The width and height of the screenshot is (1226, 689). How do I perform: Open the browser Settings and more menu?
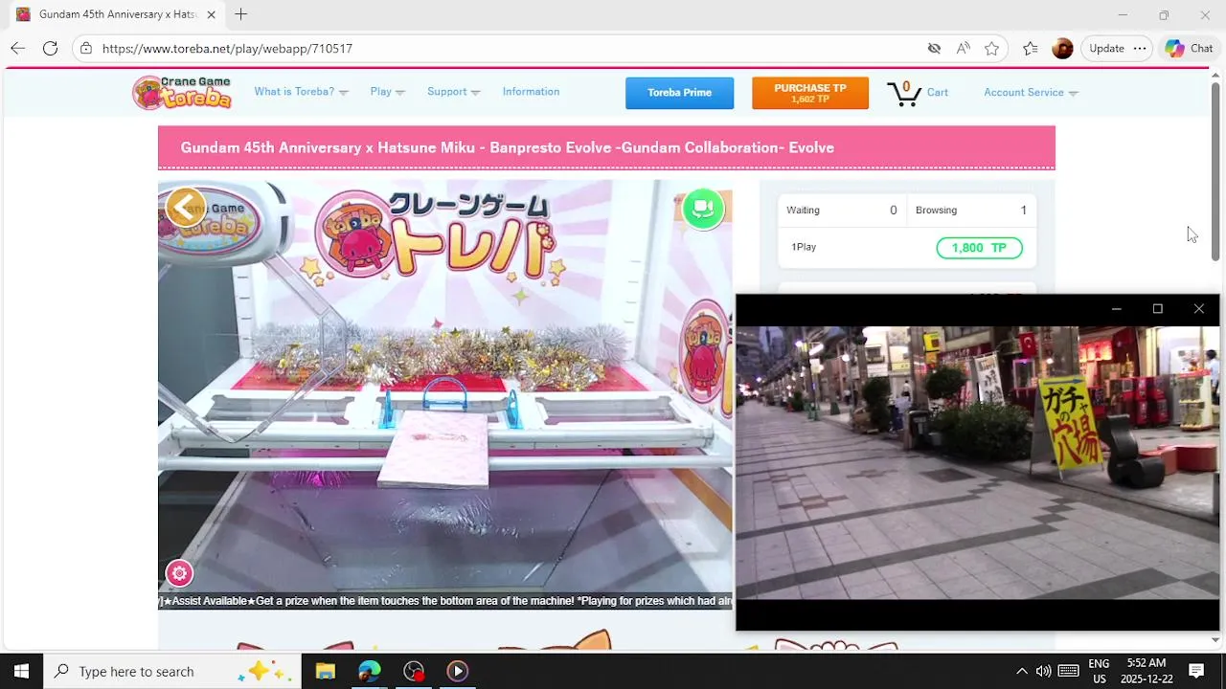(x=1139, y=48)
